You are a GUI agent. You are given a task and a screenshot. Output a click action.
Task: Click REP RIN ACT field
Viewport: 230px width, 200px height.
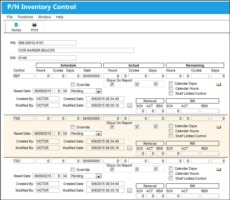190,111
